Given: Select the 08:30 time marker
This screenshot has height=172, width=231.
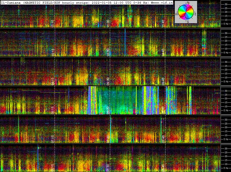Looking at the screenshot, I should click(108, 110).
